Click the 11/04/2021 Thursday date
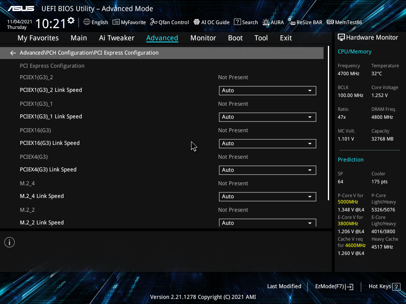 19,25
